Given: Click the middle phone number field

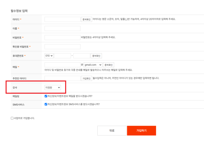Looking at the screenshot, I should pos(63,56).
